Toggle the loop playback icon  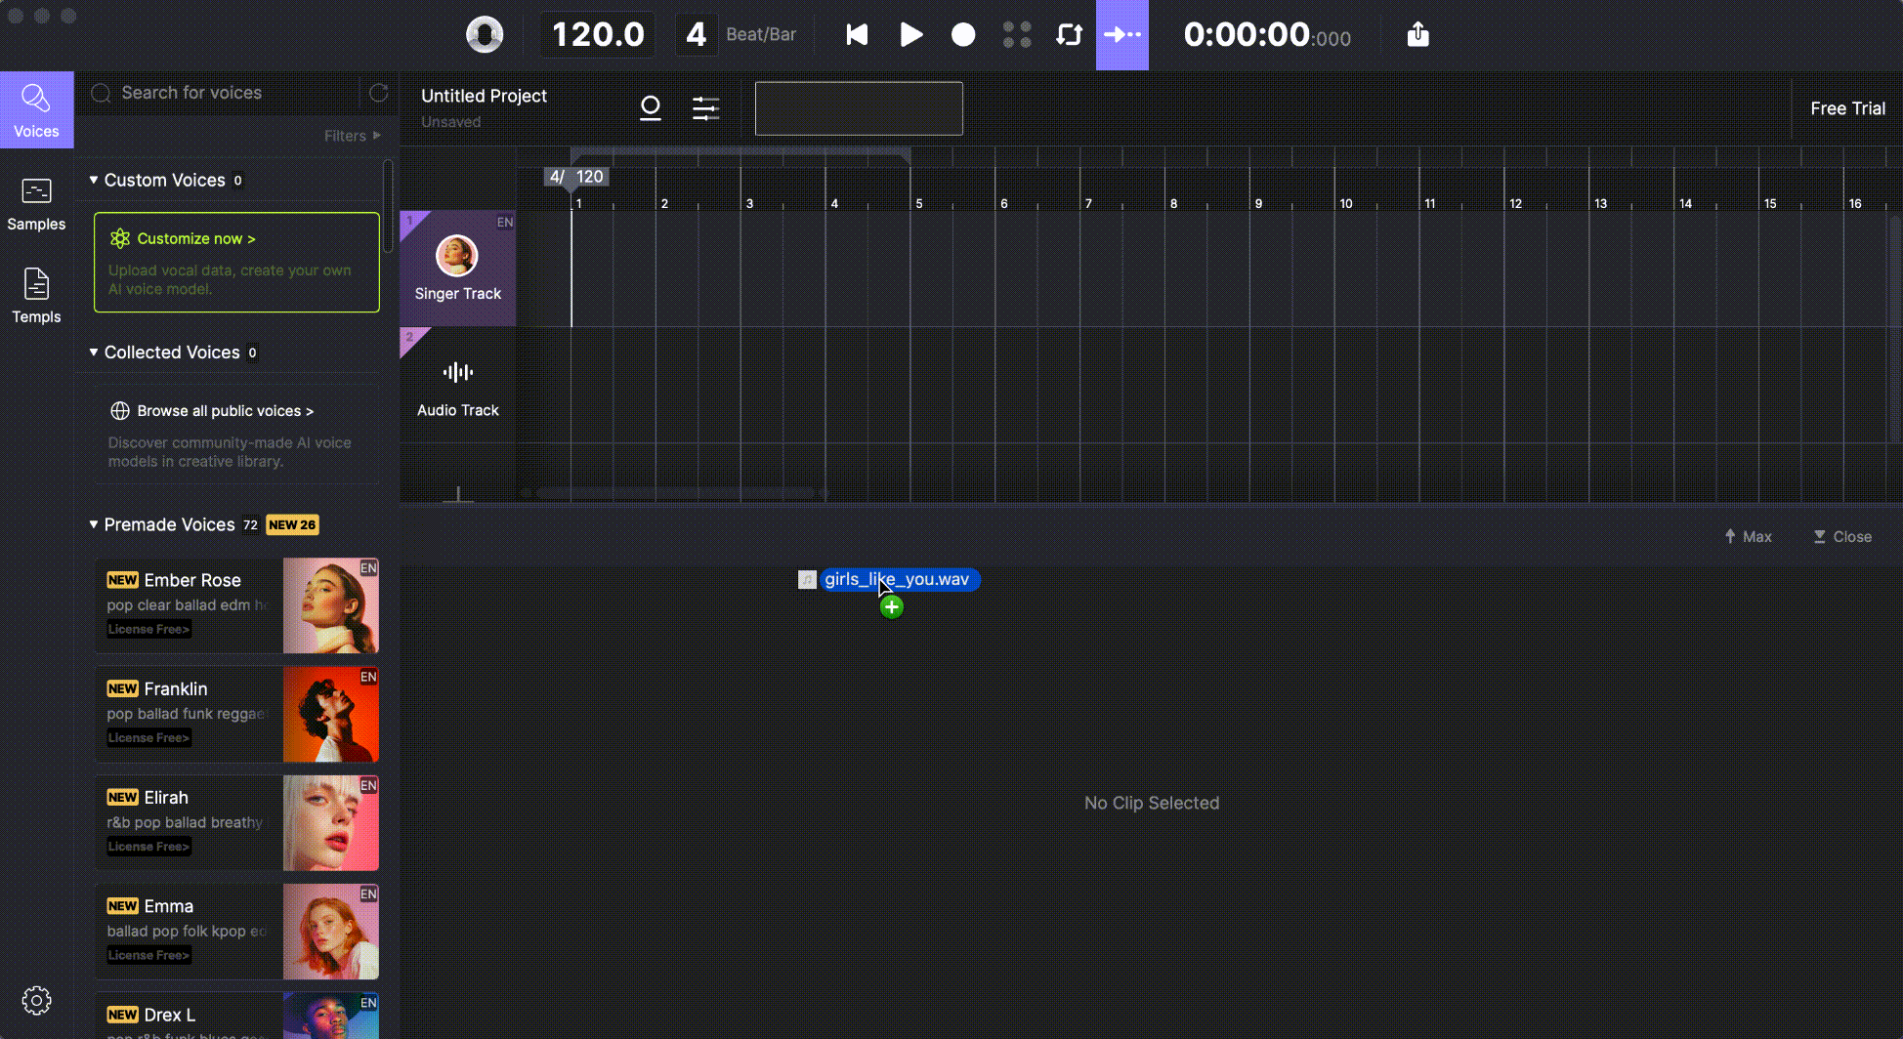1070,35
